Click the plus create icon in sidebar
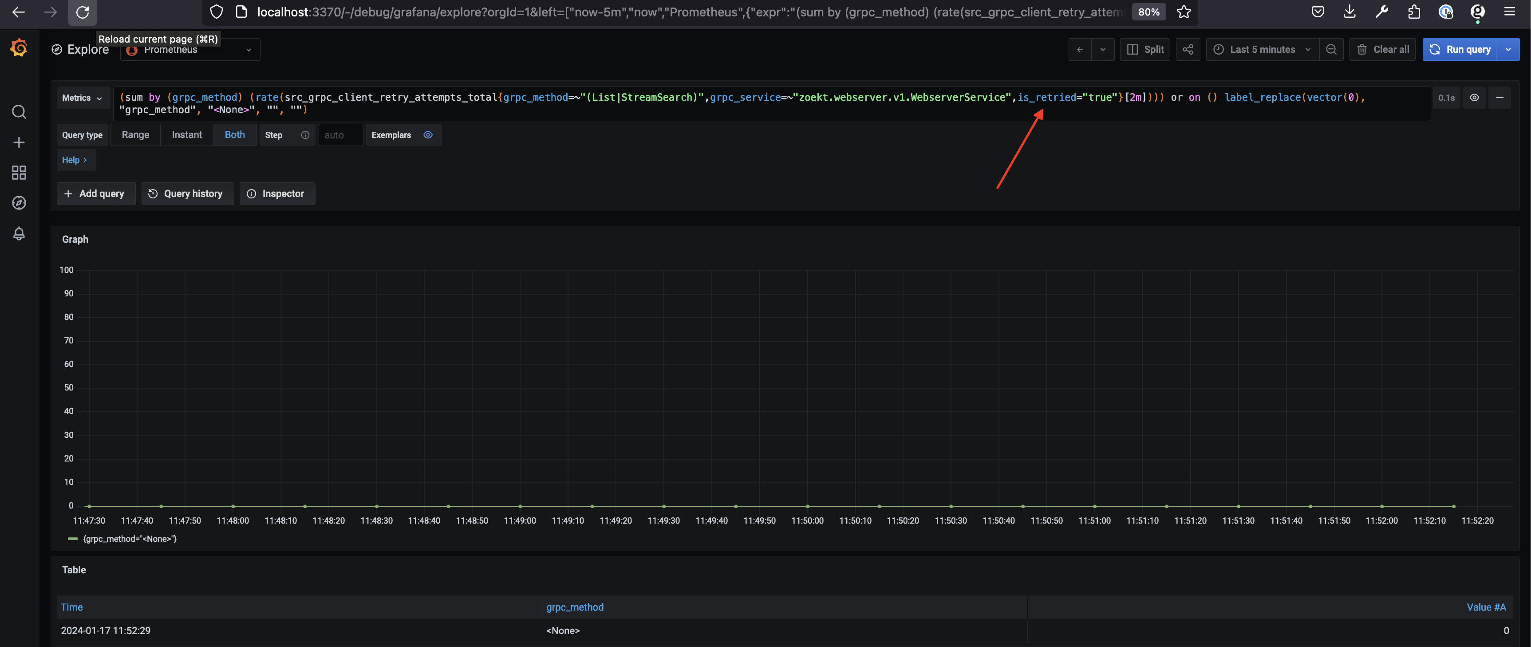1531x647 pixels. [19, 142]
